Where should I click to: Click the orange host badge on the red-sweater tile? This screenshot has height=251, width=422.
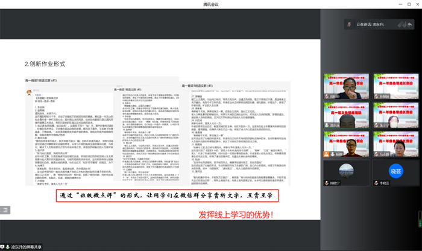point(326,154)
